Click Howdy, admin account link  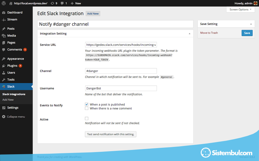[243, 3]
